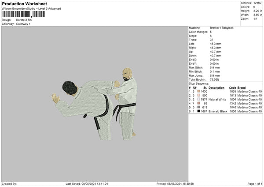Image resolution: width=264 pixels, height=187 pixels.
Task: Click the Height value '3.20 in'
Action: click(x=257, y=11)
